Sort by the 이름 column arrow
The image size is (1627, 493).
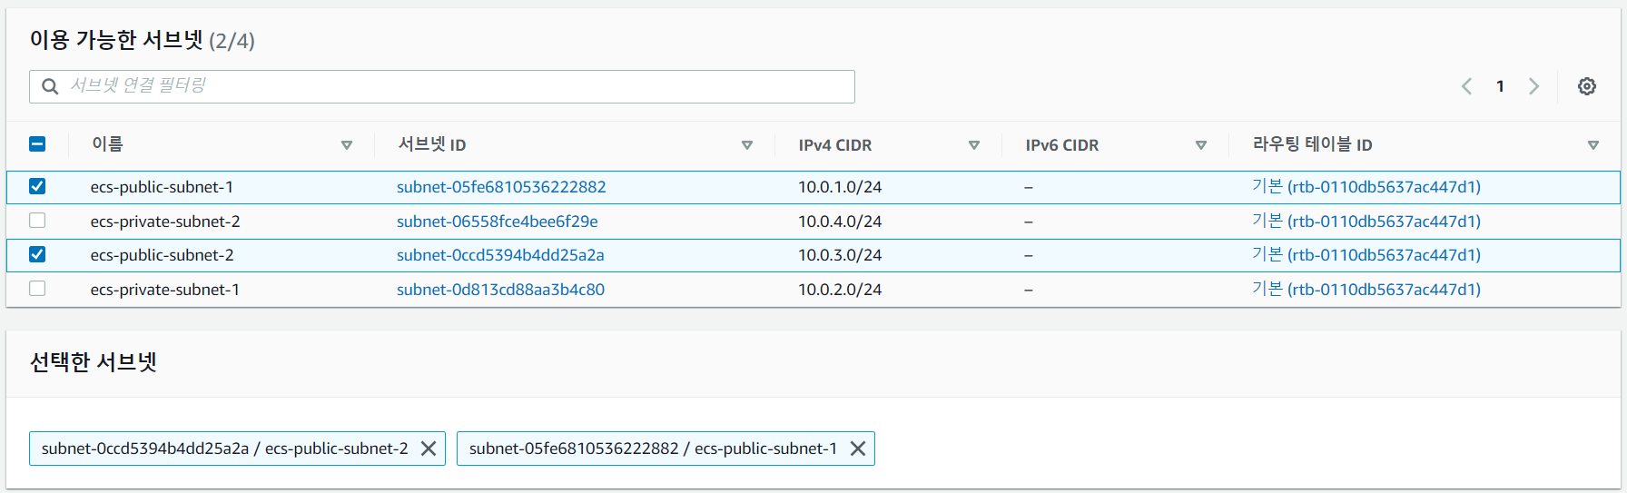pyautogui.click(x=346, y=145)
